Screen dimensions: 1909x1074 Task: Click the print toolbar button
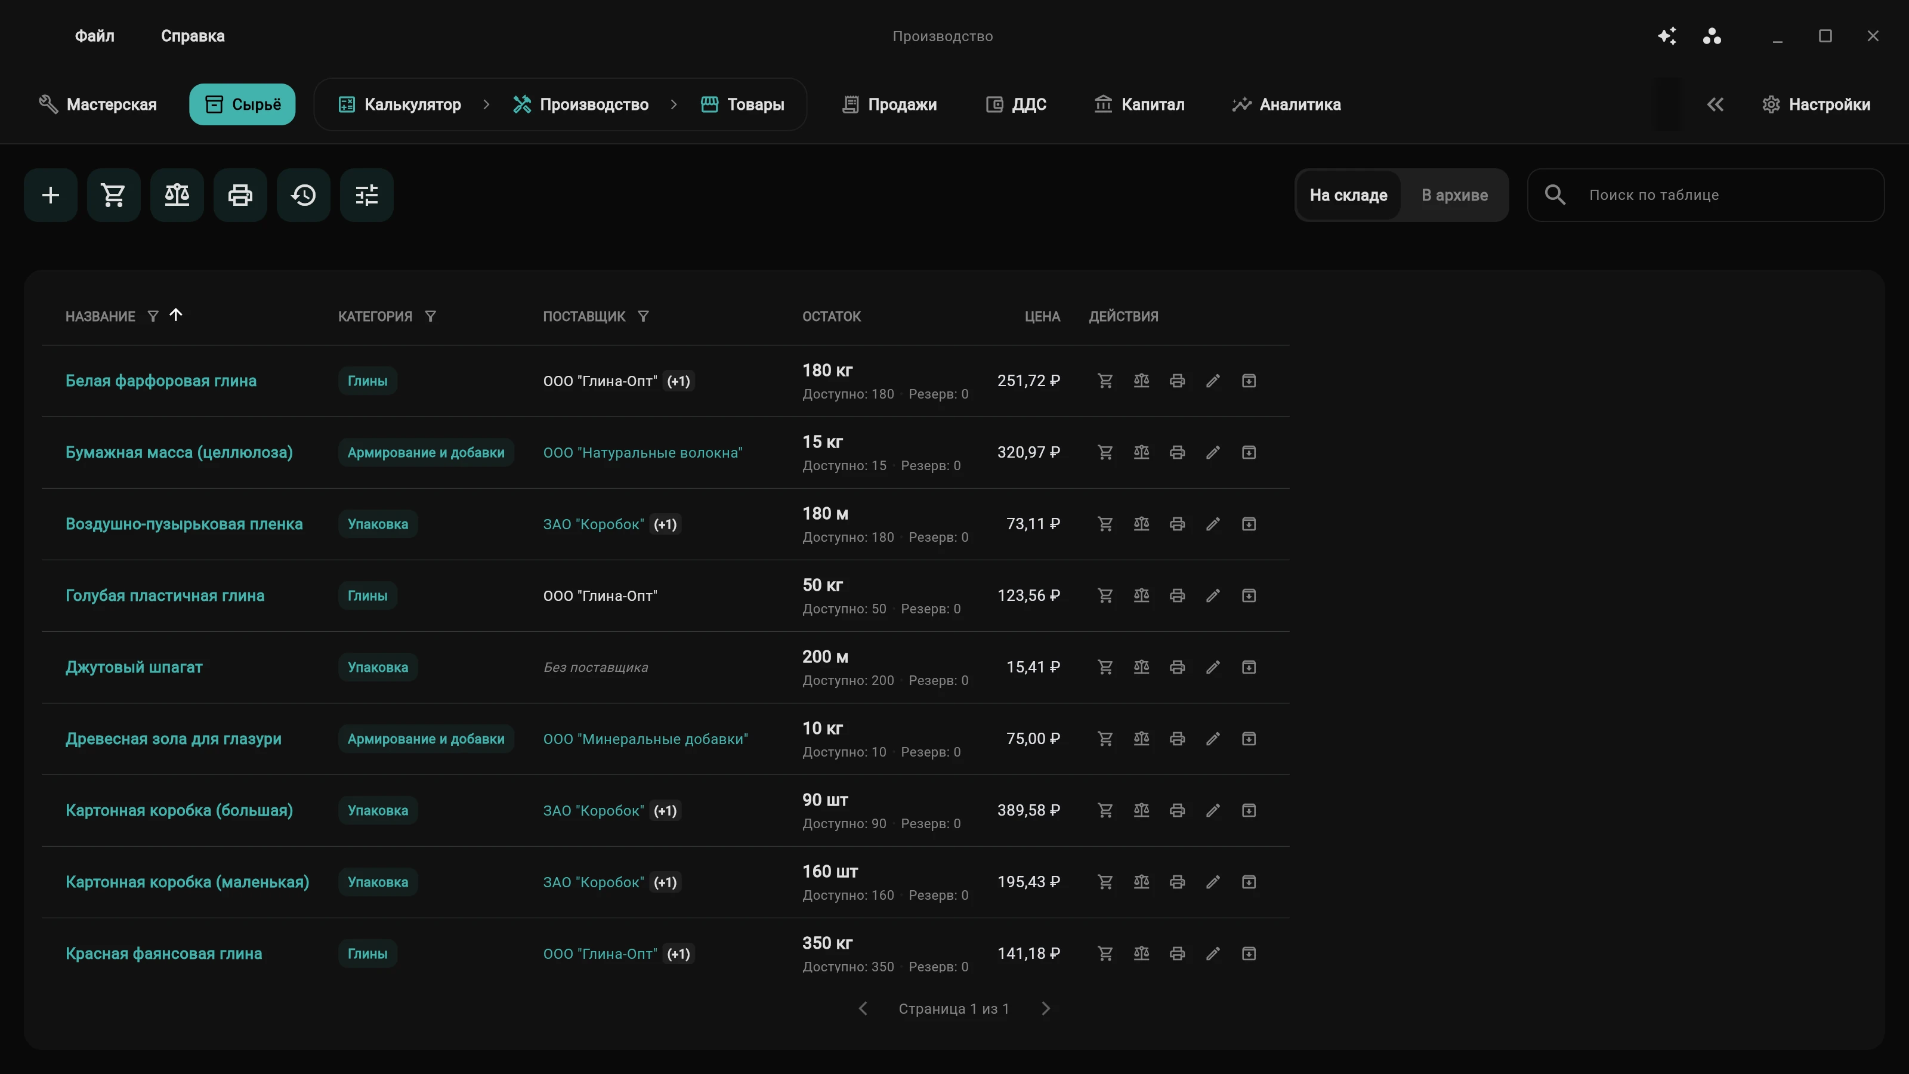point(240,195)
